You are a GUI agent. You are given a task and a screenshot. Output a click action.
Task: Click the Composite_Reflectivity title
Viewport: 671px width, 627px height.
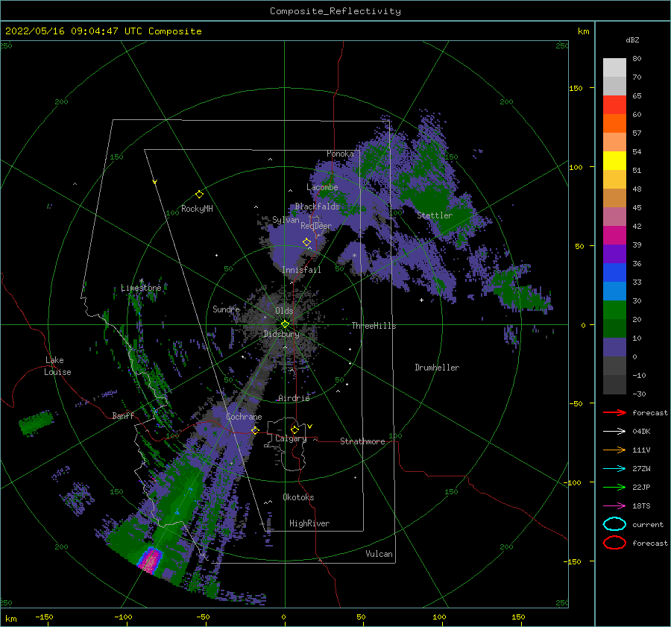tap(335, 11)
